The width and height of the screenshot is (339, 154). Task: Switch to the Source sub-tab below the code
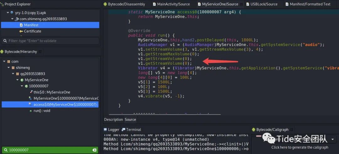click(130, 119)
